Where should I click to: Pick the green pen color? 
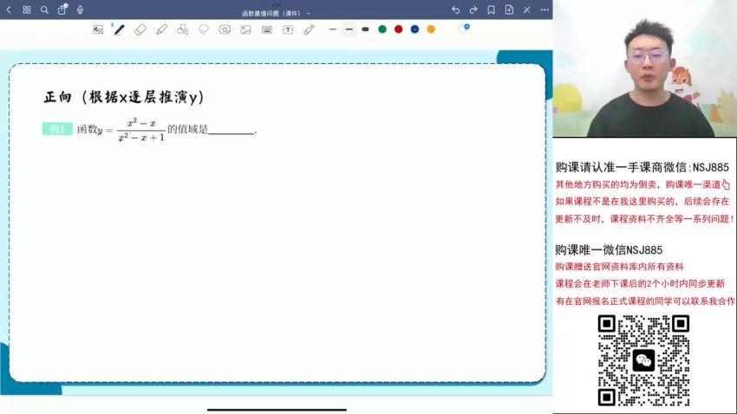[x=382, y=29]
